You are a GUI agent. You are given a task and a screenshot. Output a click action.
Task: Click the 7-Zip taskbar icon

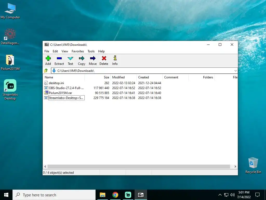[141, 195]
